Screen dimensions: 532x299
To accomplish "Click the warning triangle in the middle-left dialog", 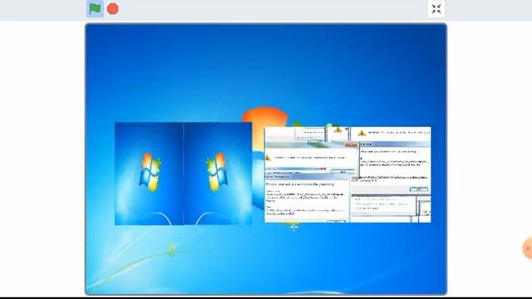I will 268,158.
